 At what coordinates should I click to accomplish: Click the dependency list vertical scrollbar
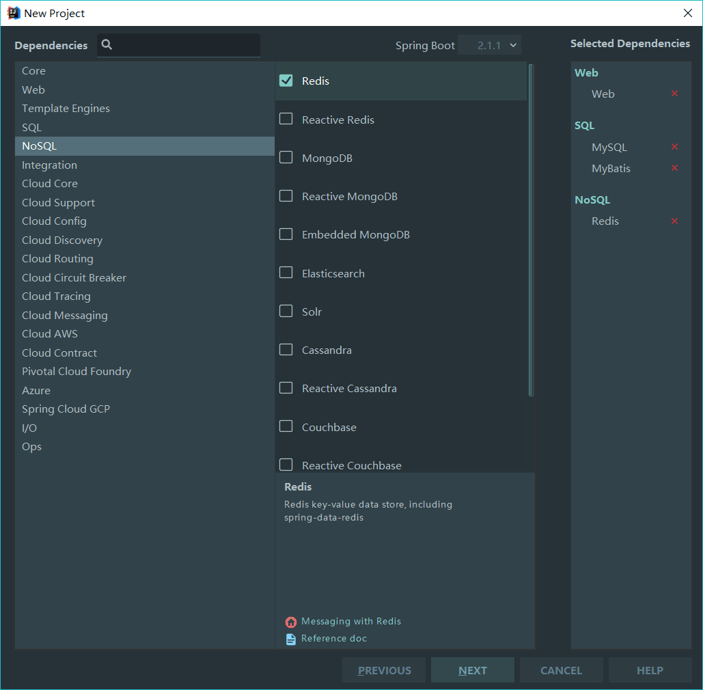point(531,230)
